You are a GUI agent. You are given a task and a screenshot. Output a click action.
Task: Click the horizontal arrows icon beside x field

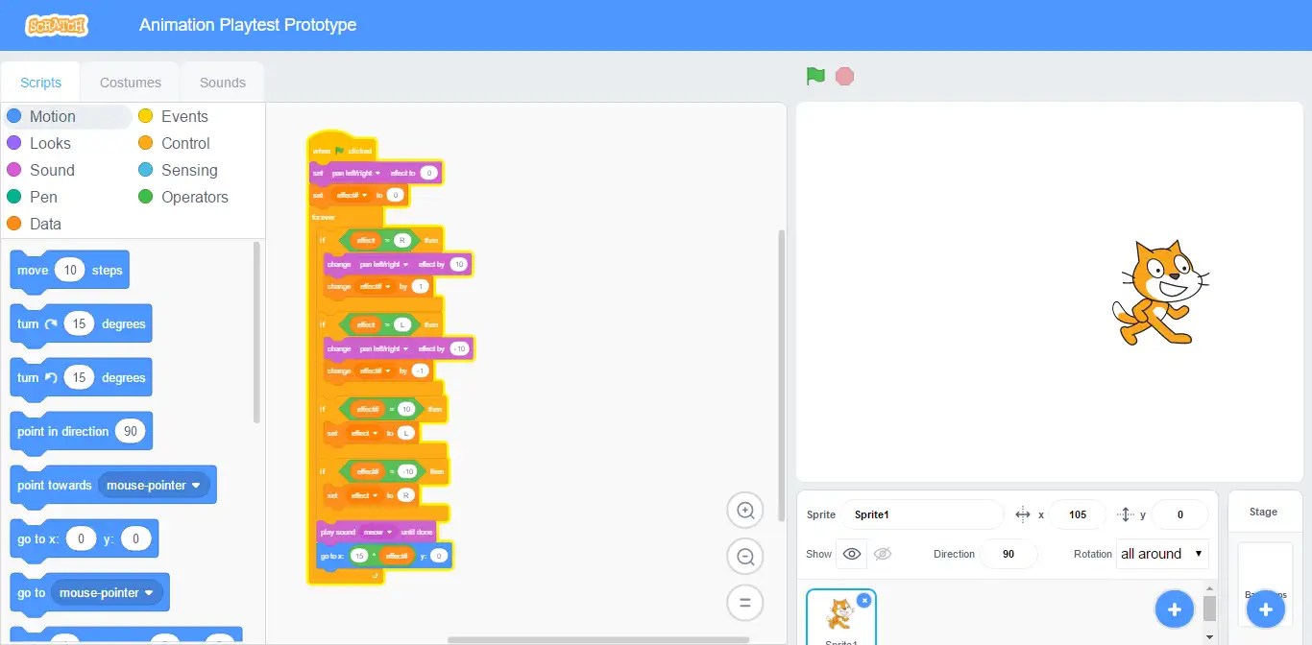(x=1023, y=514)
